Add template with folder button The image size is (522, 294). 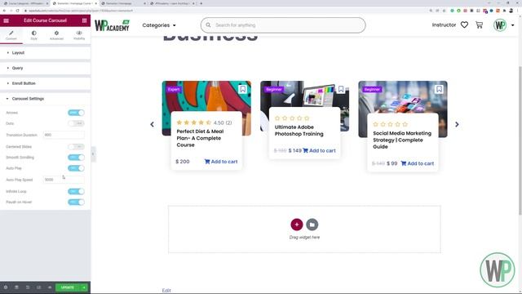(312, 225)
